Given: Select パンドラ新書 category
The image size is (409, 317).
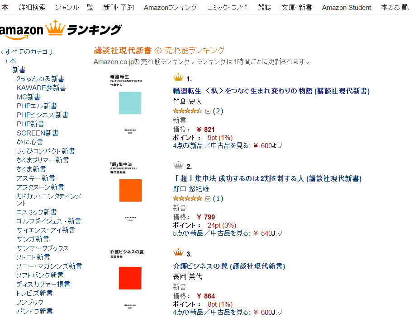Looking at the screenshot, I should 34,311.
